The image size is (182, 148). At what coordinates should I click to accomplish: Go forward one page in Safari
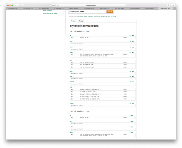(x=18, y=5)
